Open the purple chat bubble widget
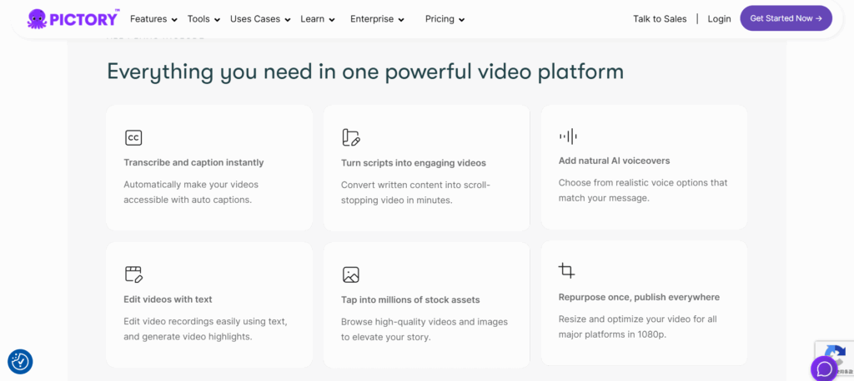The width and height of the screenshot is (854, 381). click(x=824, y=368)
